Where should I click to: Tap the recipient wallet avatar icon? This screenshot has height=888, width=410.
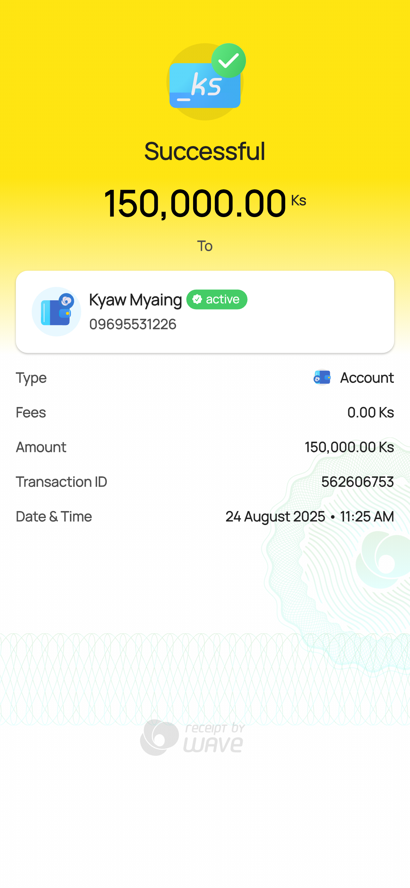click(x=56, y=312)
